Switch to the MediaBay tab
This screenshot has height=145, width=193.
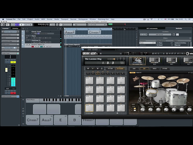coord(179,29)
